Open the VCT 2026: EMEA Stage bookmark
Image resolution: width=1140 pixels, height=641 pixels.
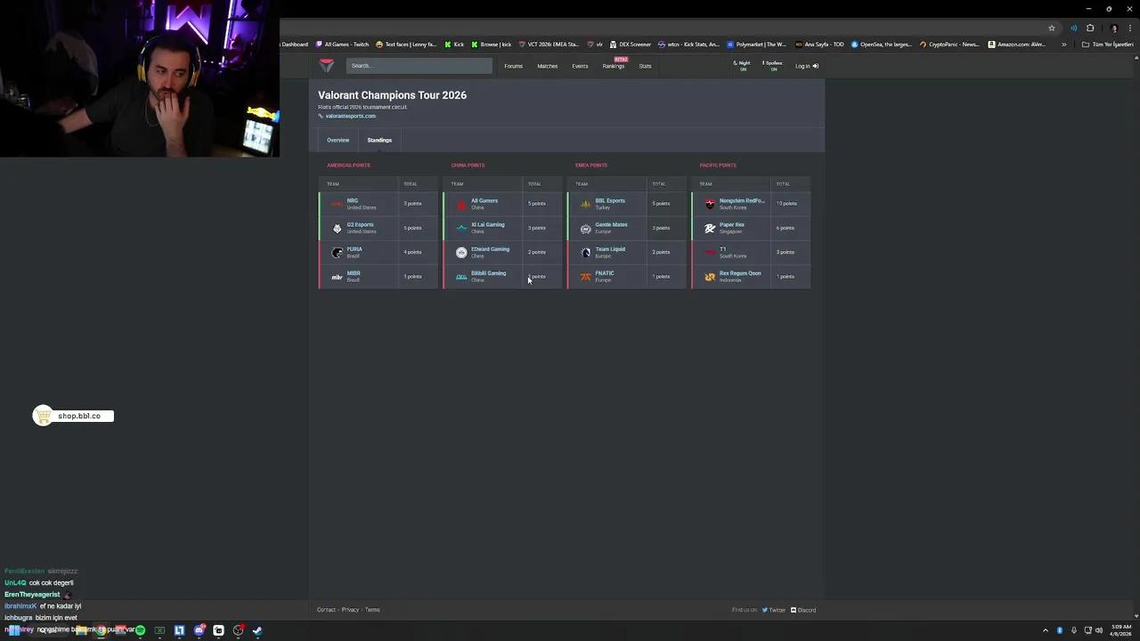click(x=549, y=45)
